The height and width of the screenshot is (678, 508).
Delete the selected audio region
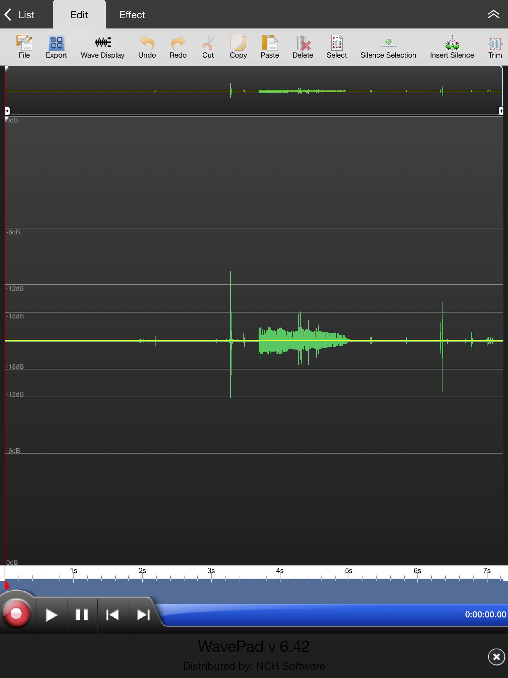303,47
